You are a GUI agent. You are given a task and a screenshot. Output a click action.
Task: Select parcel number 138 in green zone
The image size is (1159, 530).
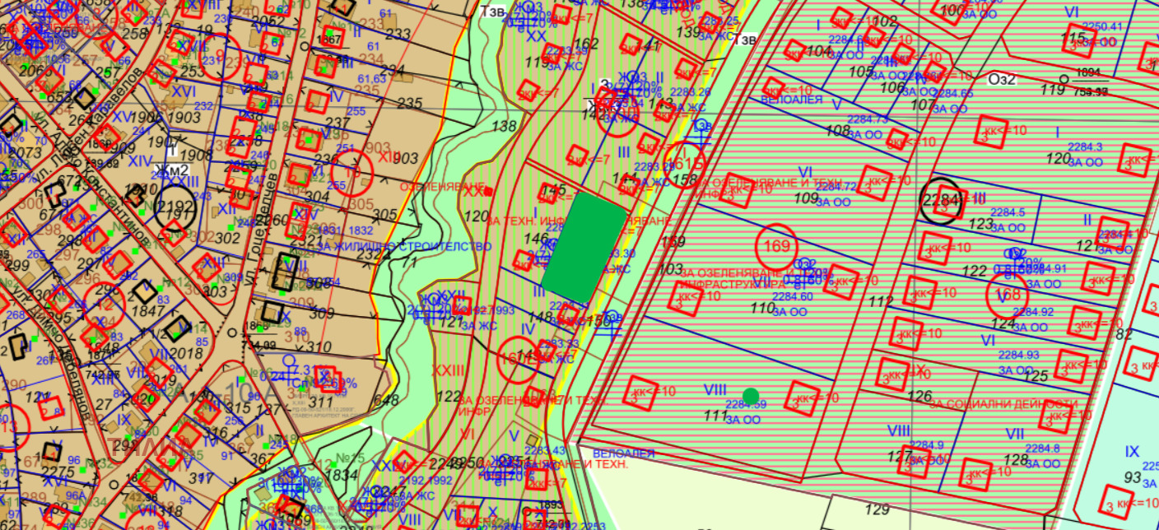click(x=502, y=127)
